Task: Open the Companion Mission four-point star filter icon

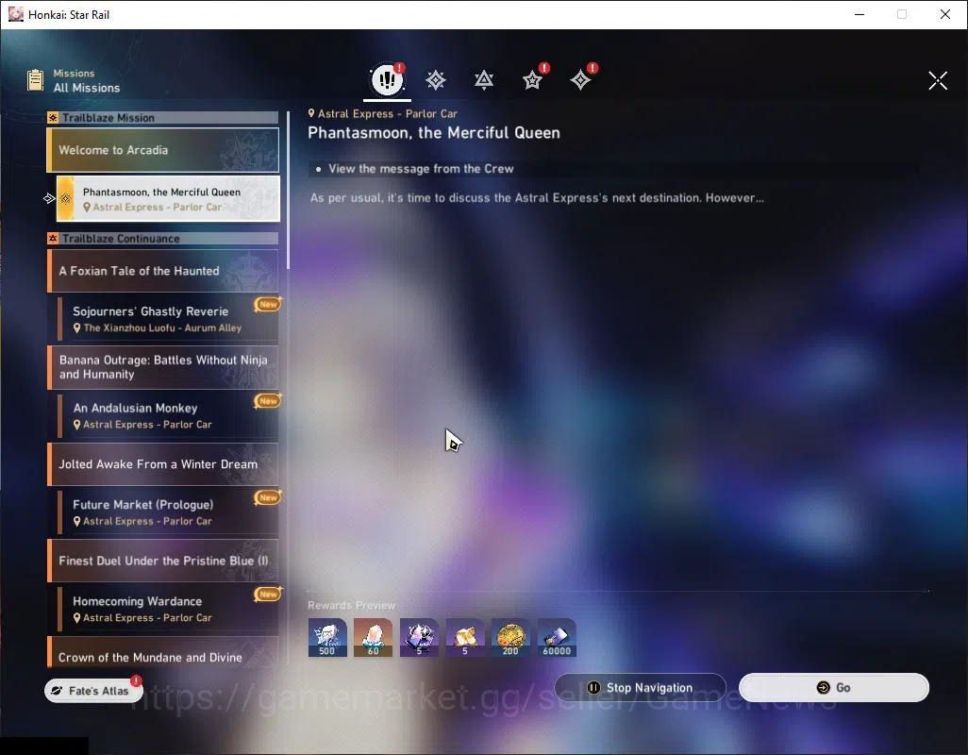Action: coord(580,80)
